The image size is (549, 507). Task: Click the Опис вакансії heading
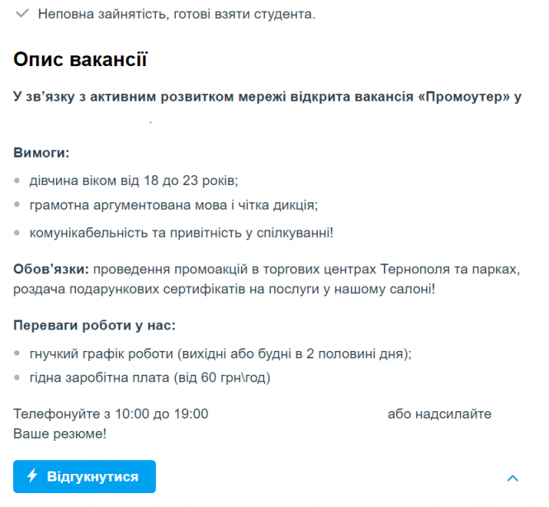click(x=80, y=59)
